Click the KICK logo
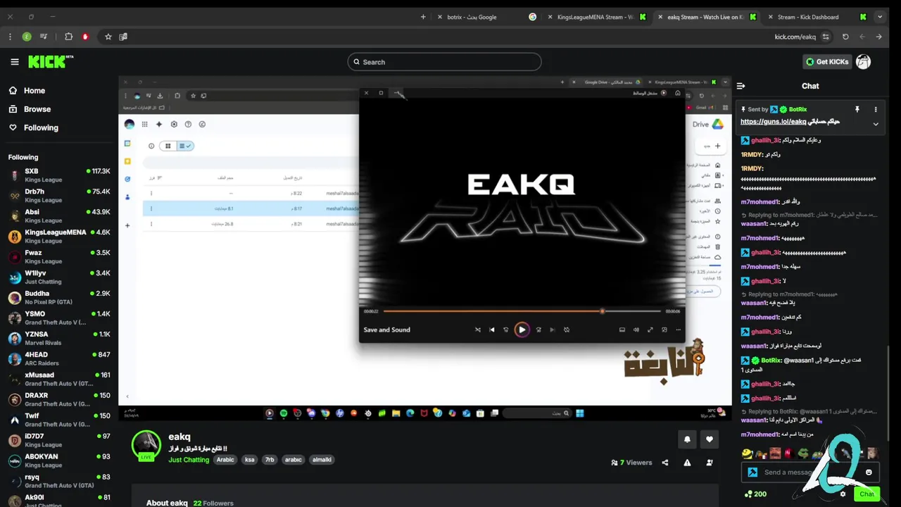This screenshot has width=901, height=507. pos(51,62)
